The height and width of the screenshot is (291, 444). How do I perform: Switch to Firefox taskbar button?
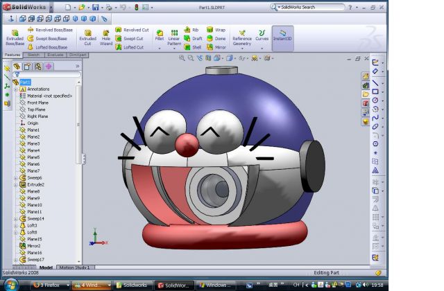(x=51, y=285)
